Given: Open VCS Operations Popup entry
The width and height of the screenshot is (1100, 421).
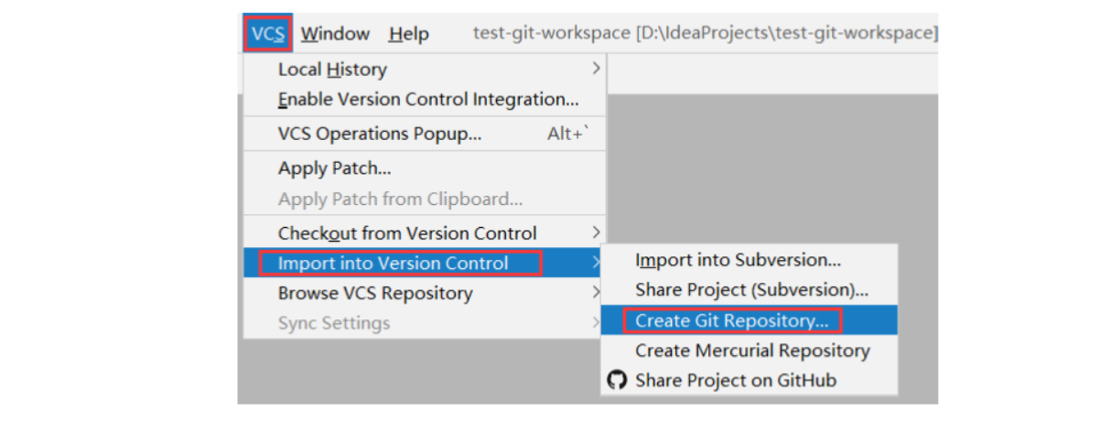Looking at the screenshot, I should click(x=379, y=134).
